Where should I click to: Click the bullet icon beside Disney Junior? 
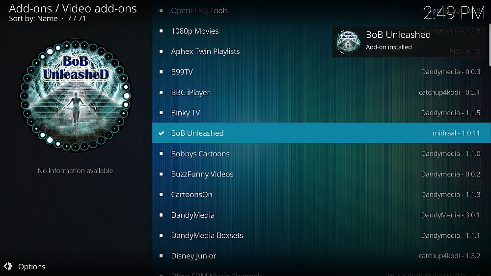pyautogui.click(x=161, y=256)
